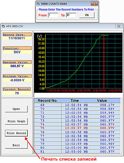The width and height of the screenshot is (124, 163).
Task: Select record number 69 row
Action: click(x=77, y=105)
